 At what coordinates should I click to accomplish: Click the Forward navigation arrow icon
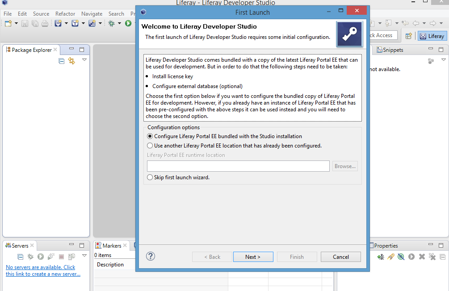tap(433, 23)
